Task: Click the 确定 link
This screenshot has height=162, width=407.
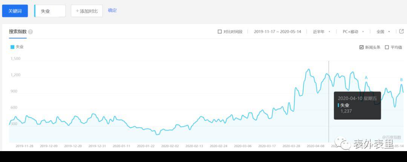Action: coord(112,11)
